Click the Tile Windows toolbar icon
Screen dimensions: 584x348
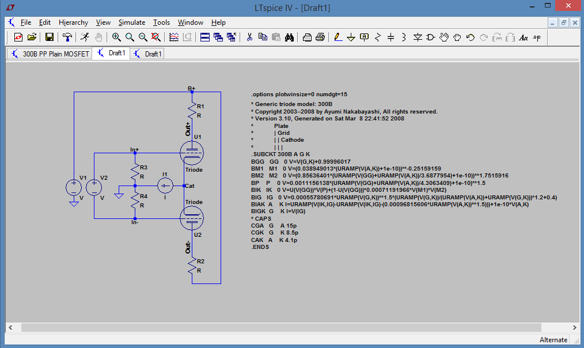click(x=205, y=37)
